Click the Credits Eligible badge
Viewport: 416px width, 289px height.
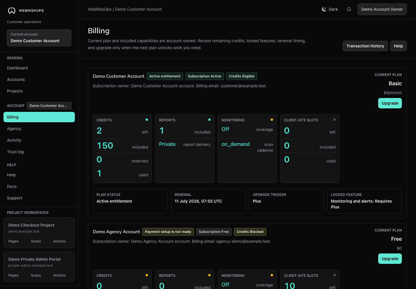(242, 76)
